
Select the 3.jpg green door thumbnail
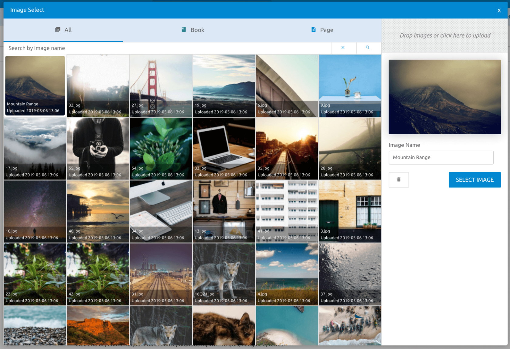tap(350, 211)
